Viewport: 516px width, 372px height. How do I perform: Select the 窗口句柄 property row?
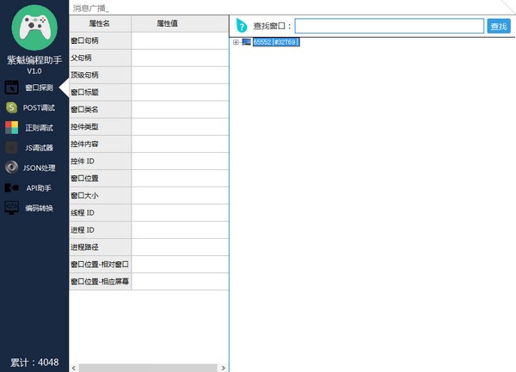point(149,40)
